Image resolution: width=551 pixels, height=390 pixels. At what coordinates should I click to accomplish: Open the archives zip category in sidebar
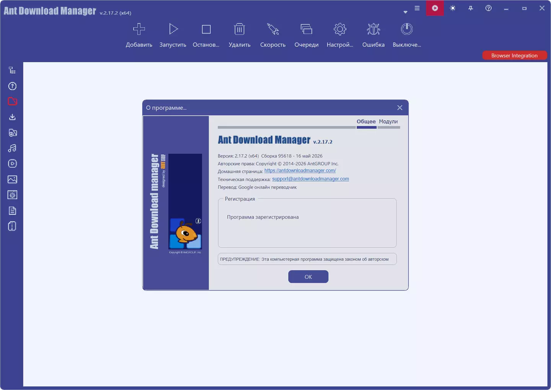(x=12, y=226)
